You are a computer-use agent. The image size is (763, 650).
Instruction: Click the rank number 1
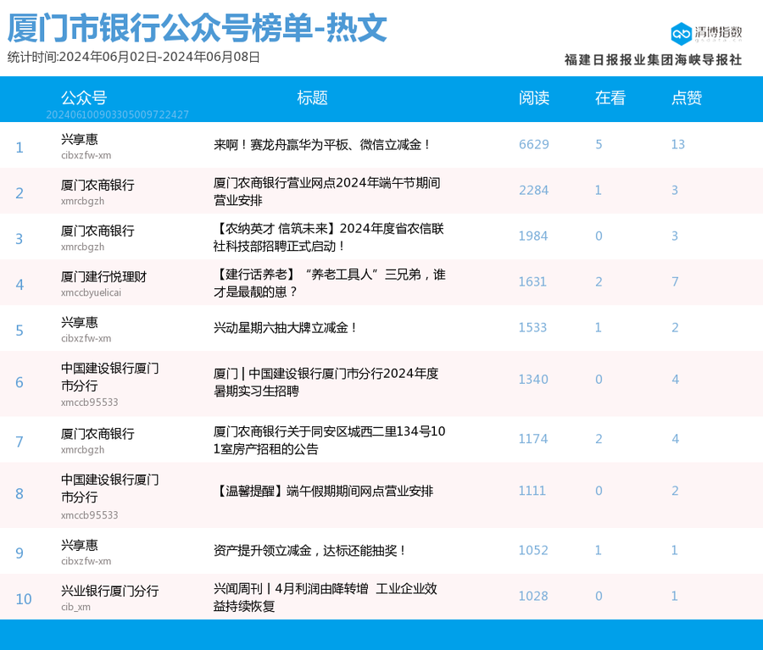coord(19,147)
